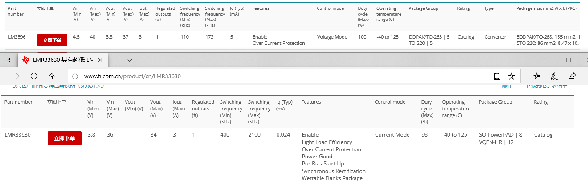Go forward with the arrow button
This screenshot has height=185, width=588.
[x=16, y=76]
